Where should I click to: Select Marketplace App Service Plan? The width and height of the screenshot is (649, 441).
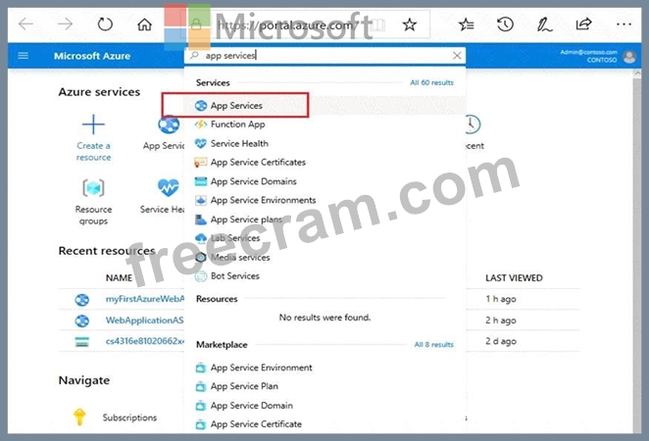324,386
